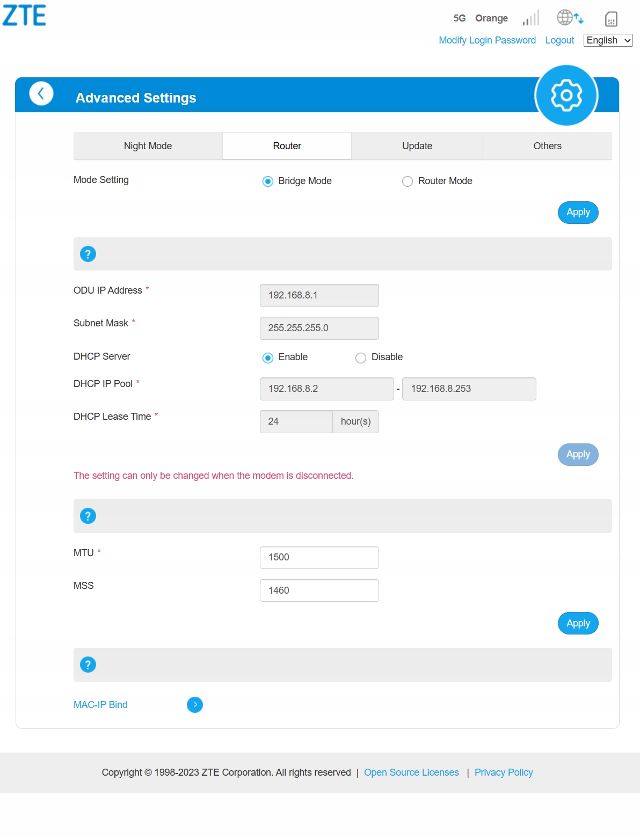The image size is (640, 839).
Task: Click the Advanced Settings heading
Action: pyautogui.click(x=136, y=98)
